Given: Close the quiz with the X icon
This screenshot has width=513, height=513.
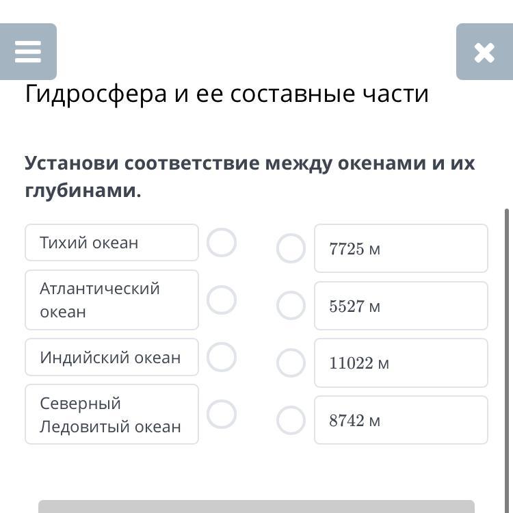Looking at the screenshot, I should click(x=484, y=52).
